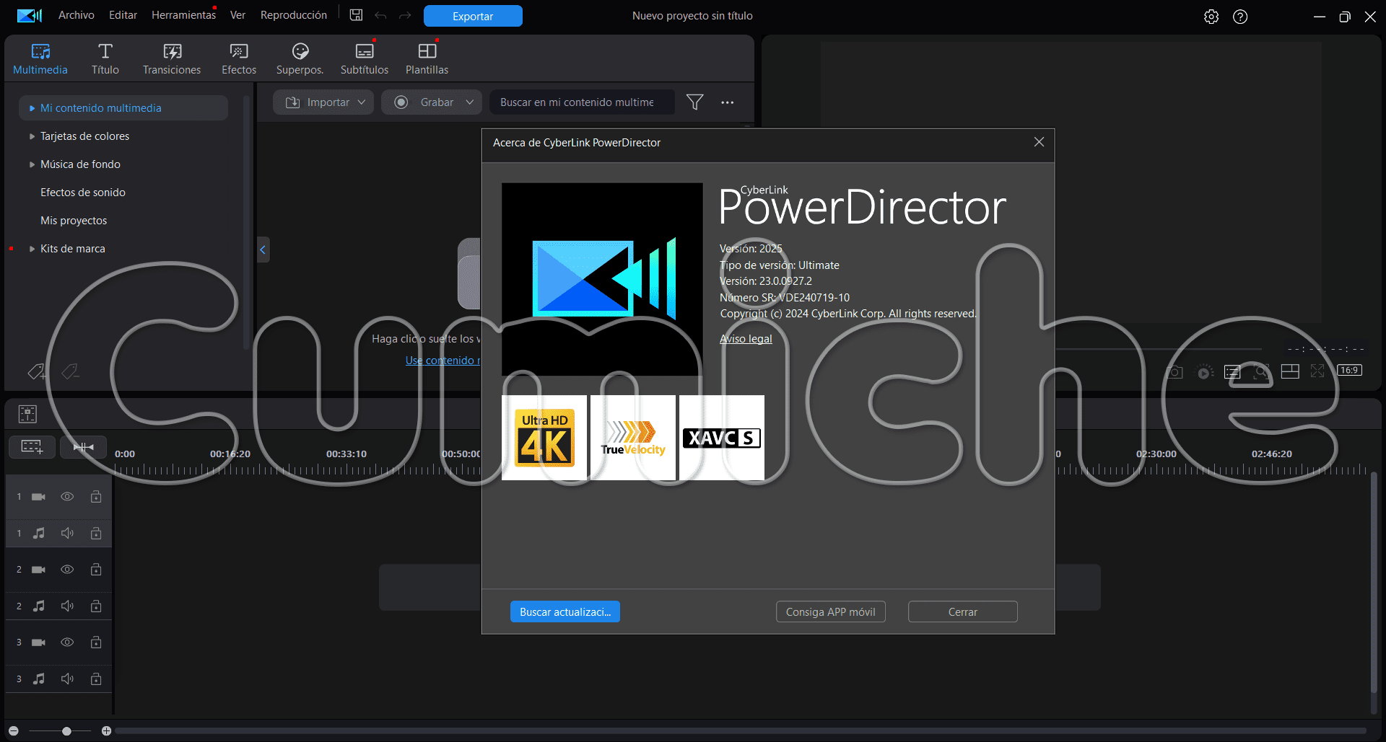This screenshot has width=1386, height=742.
Task: Mute audio track 2
Action: 67,606
